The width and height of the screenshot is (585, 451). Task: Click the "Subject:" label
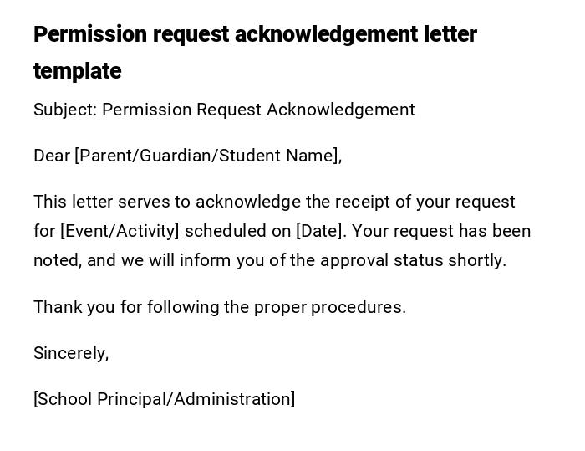64,110
